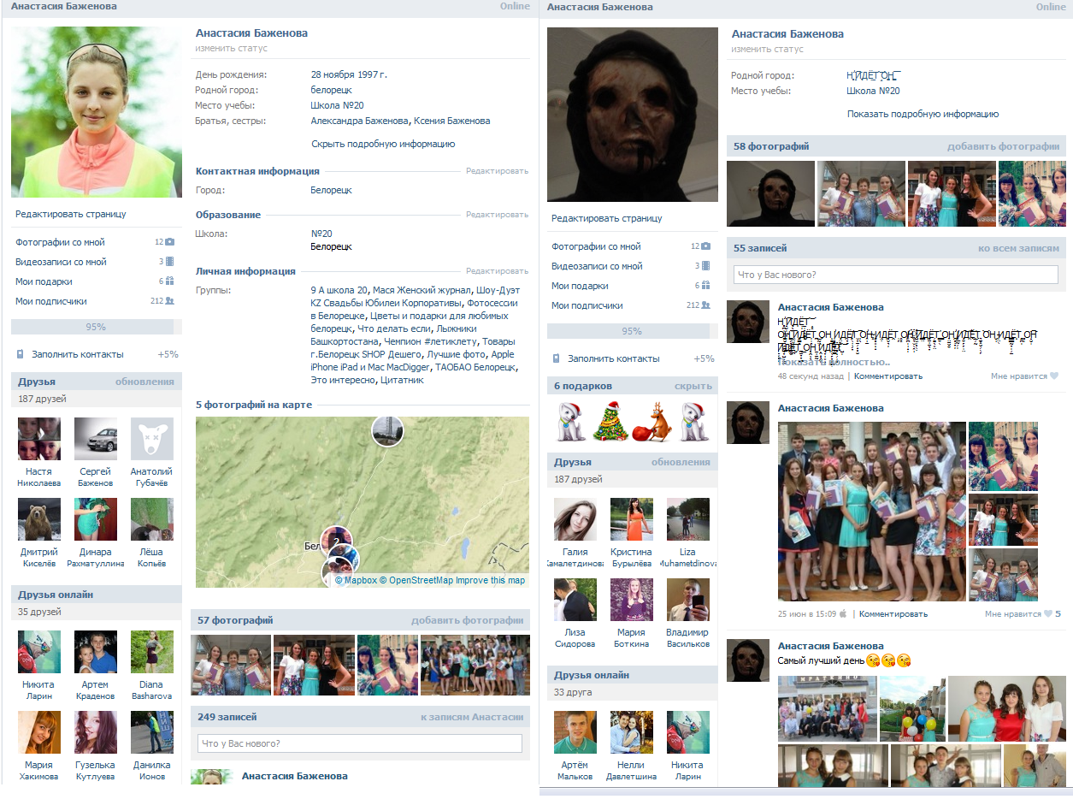Collapse details via 'Скрыть подробную информацию'

[x=383, y=144]
